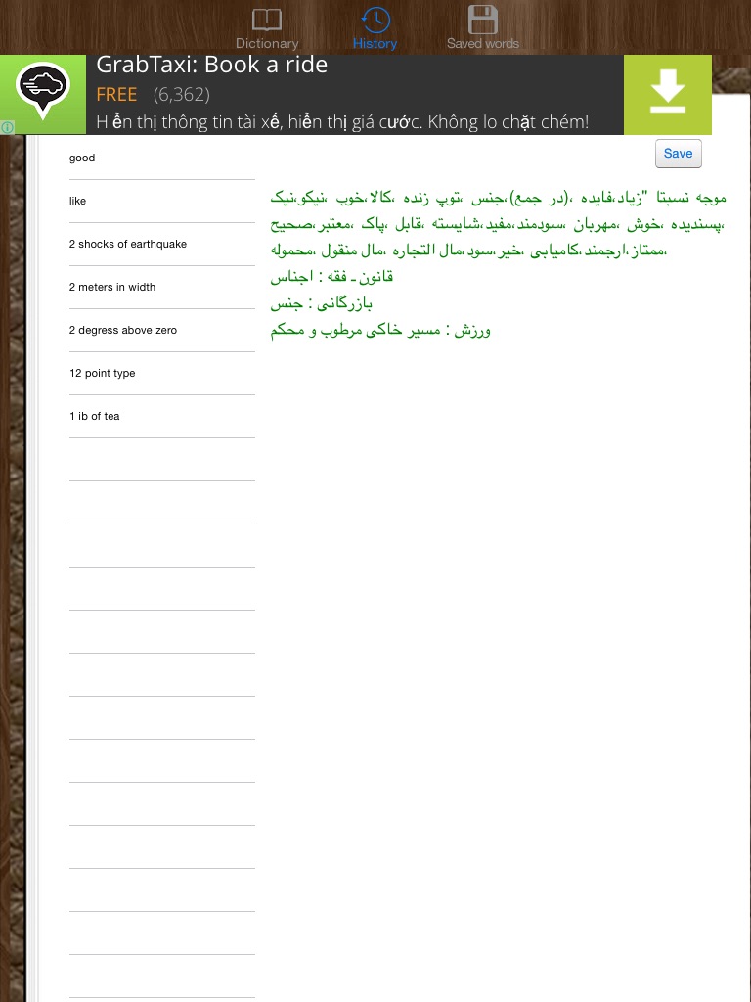Click the ad's Vietnamese description text
751x1002 pixels.
pyautogui.click(x=342, y=122)
